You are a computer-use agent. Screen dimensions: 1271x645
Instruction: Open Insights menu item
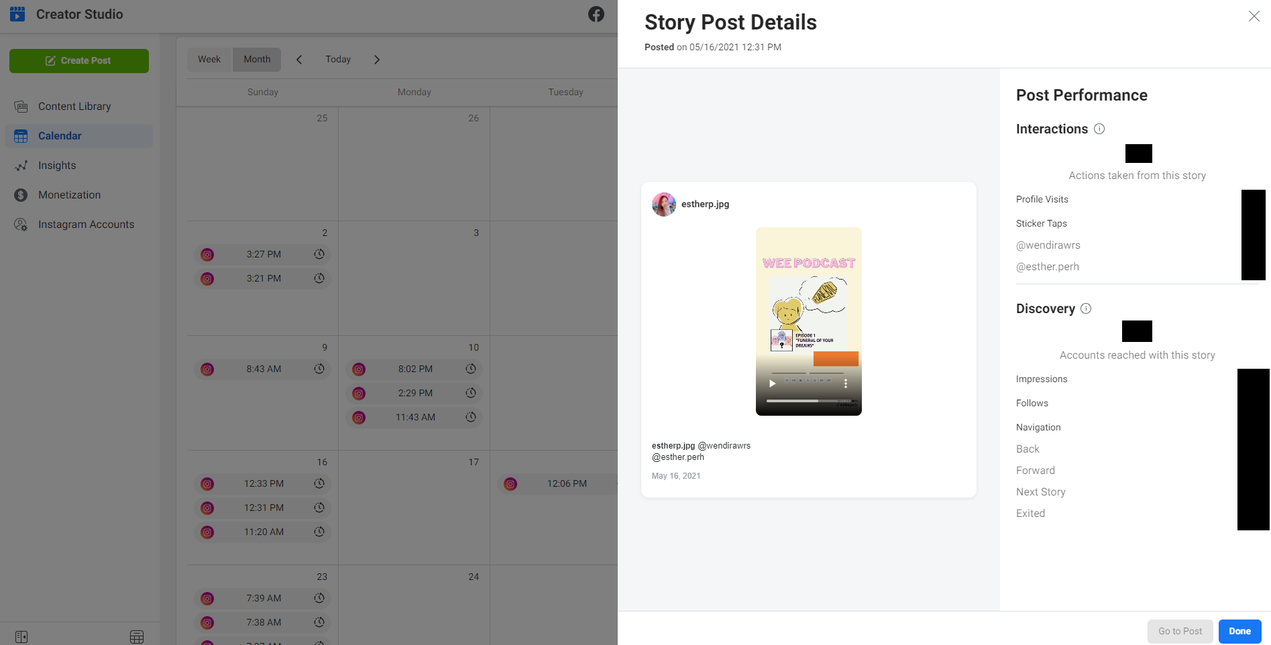pos(79,166)
